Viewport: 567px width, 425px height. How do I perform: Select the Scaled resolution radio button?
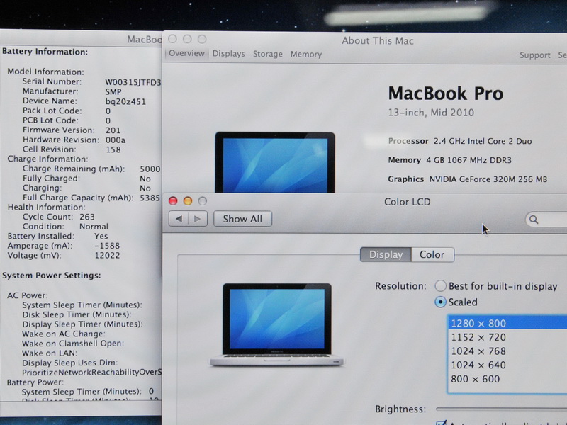click(x=440, y=302)
